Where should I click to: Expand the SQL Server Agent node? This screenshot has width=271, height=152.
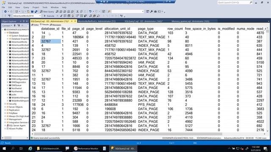point(6,126)
